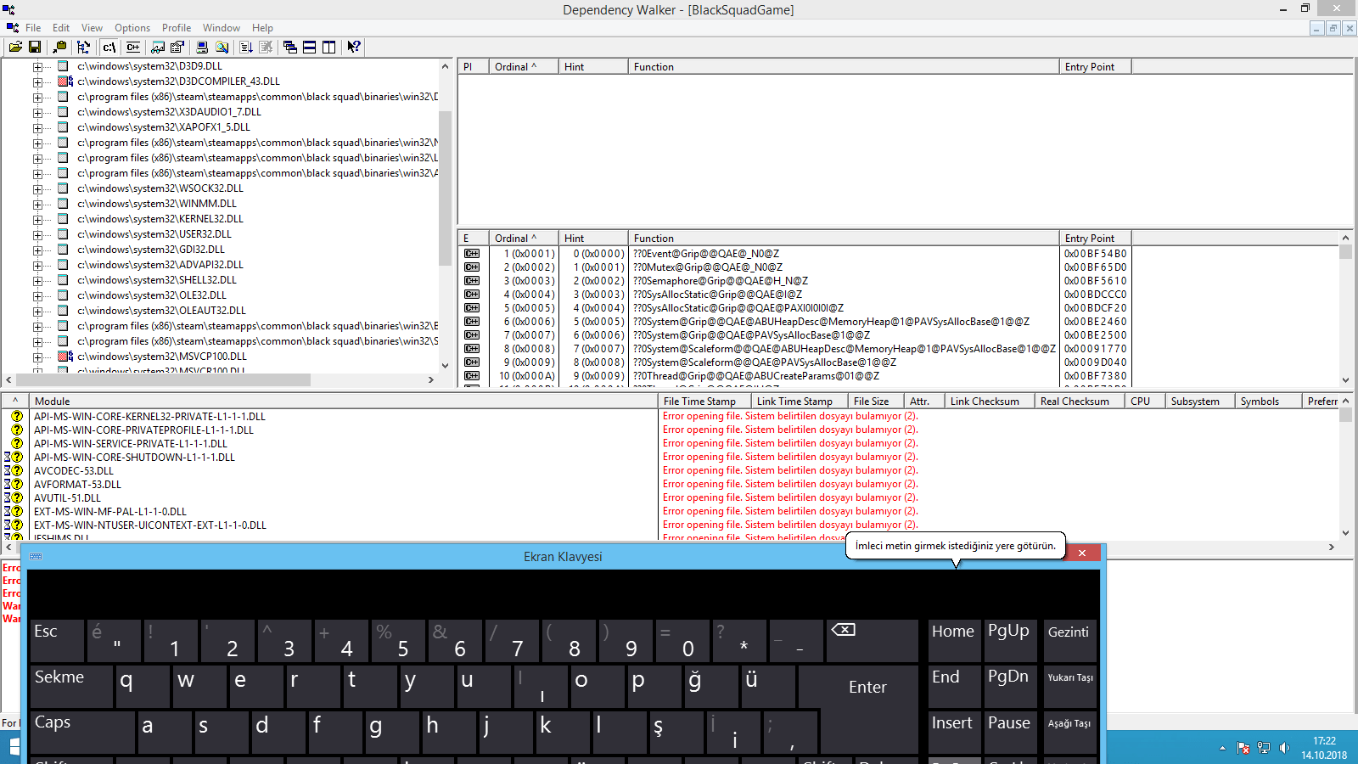
Task: Click Gezinti key on the on-screen keyboard
Action: pyautogui.click(x=1069, y=640)
